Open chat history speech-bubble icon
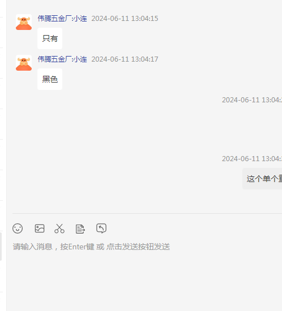Image resolution: width=282 pixels, height=311 pixels. (101, 228)
